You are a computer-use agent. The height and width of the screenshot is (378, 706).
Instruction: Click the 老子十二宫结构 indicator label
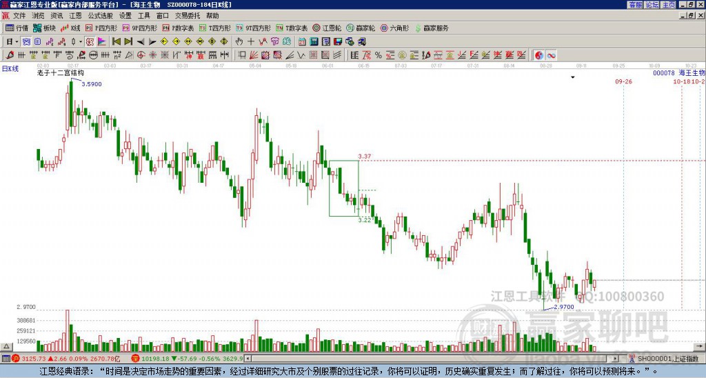(61, 72)
